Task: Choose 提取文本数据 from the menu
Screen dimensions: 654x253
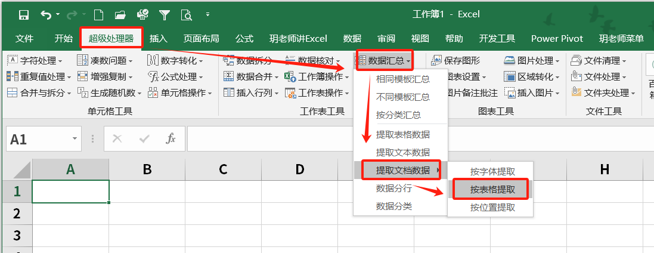Action: pos(402,152)
